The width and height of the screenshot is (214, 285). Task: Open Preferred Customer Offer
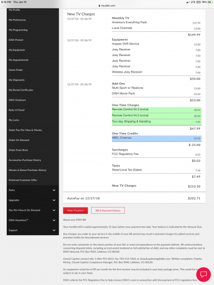pos(23,180)
